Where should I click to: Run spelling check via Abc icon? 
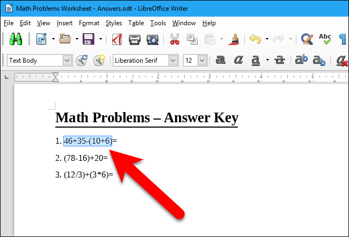click(325, 39)
